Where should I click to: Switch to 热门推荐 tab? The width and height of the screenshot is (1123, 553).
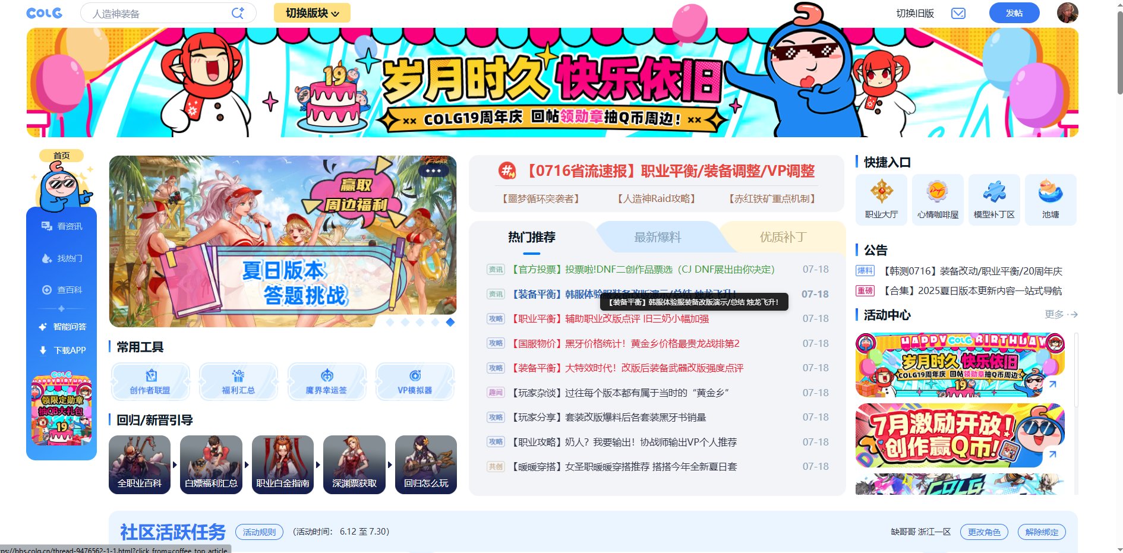(532, 237)
